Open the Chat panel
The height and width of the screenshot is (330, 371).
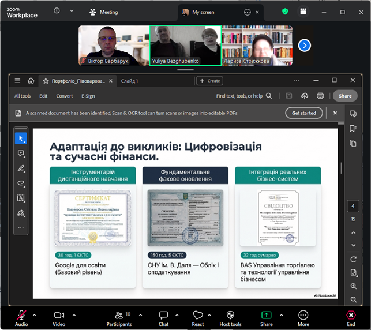[163, 318]
